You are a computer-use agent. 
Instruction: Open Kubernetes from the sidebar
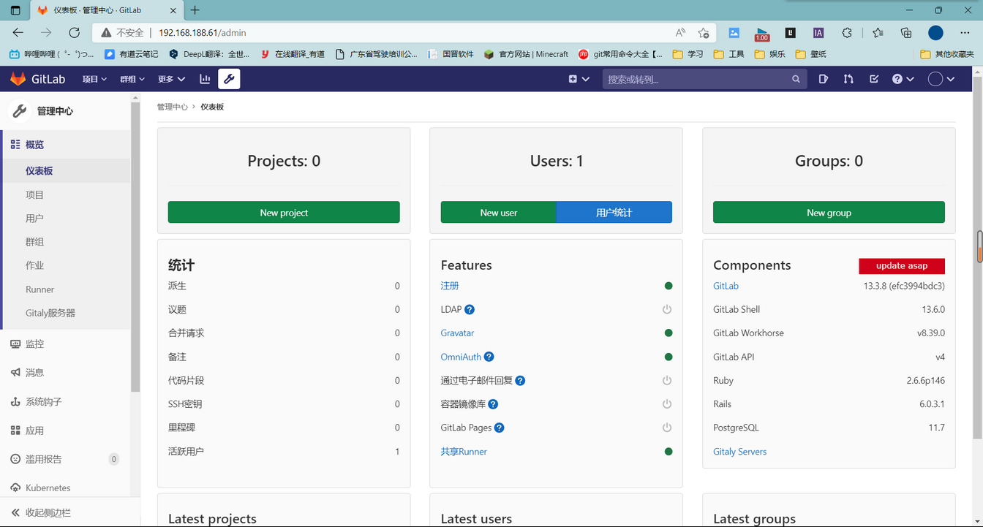47,488
